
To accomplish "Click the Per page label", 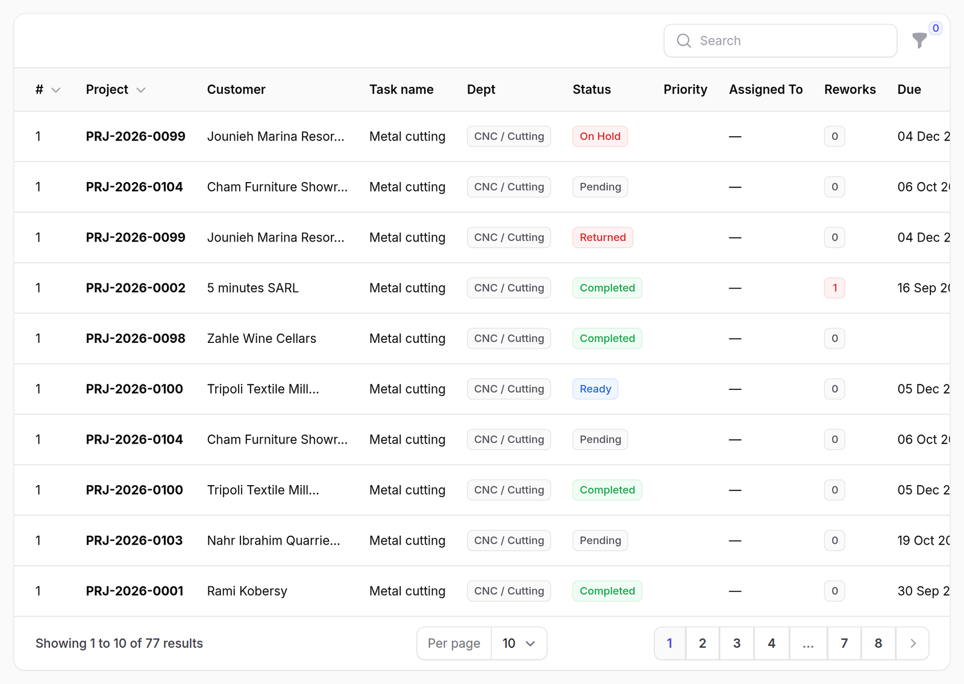I will 454,643.
